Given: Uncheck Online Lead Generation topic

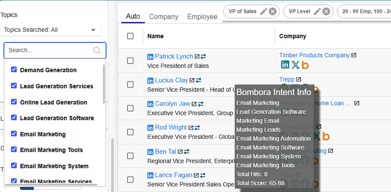Looking at the screenshot, I should [14, 102].
